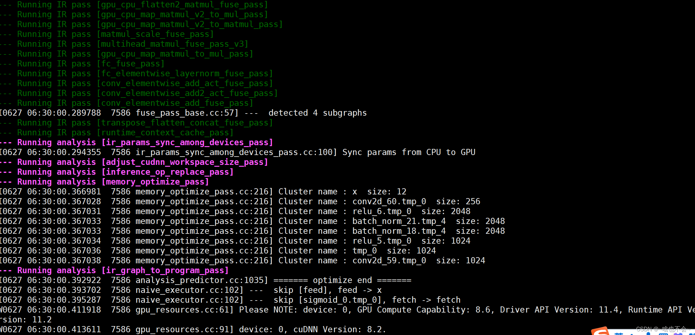Viewport: 695px width, 335px height.
Task: Click the 'Sync params from CPU to GPU' message
Action: (x=409, y=152)
